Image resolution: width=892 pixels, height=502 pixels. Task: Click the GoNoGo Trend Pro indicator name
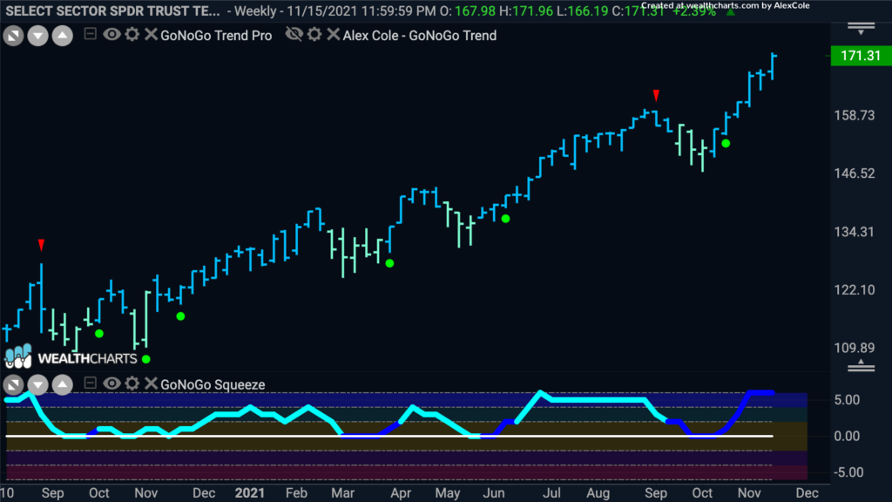coord(216,35)
